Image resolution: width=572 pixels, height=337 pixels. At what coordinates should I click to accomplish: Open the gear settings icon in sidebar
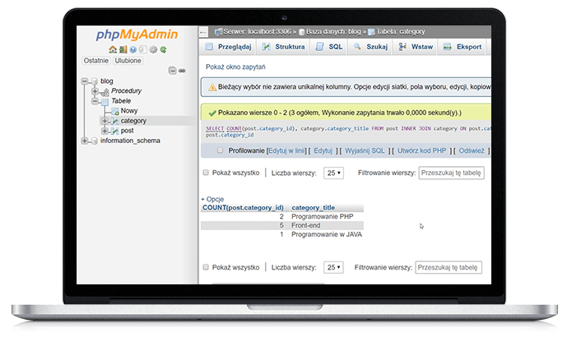(152, 49)
